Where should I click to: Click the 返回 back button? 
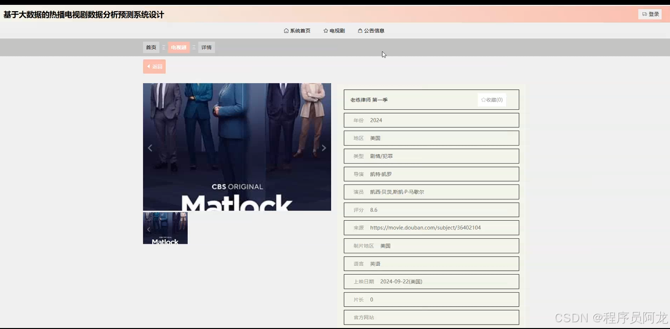154,66
